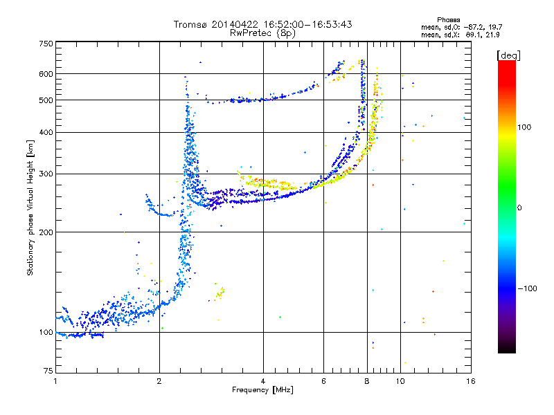Click the y-axis '300' tick label
The image size is (554, 415).
[x=46, y=174]
